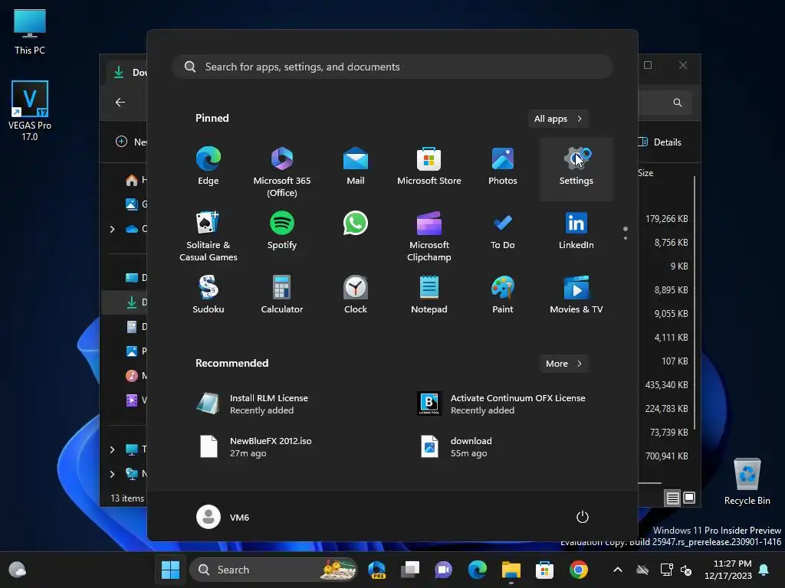This screenshot has width=785, height=588.
Task: Expand the Network node in Explorer
Action: pos(112,474)
